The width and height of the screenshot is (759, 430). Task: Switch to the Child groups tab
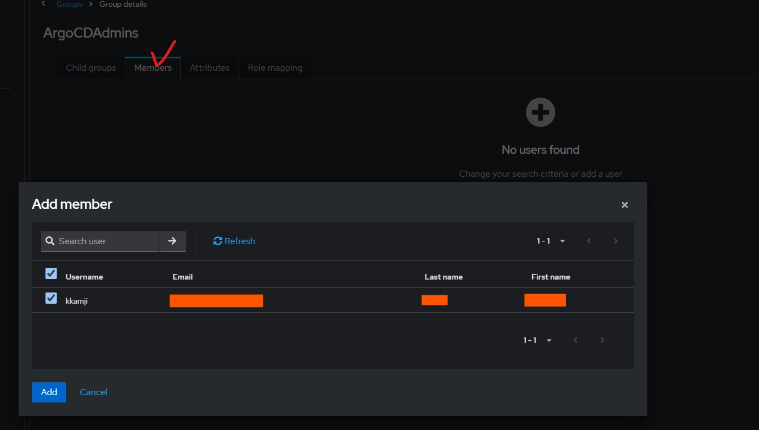click(91, 67)
